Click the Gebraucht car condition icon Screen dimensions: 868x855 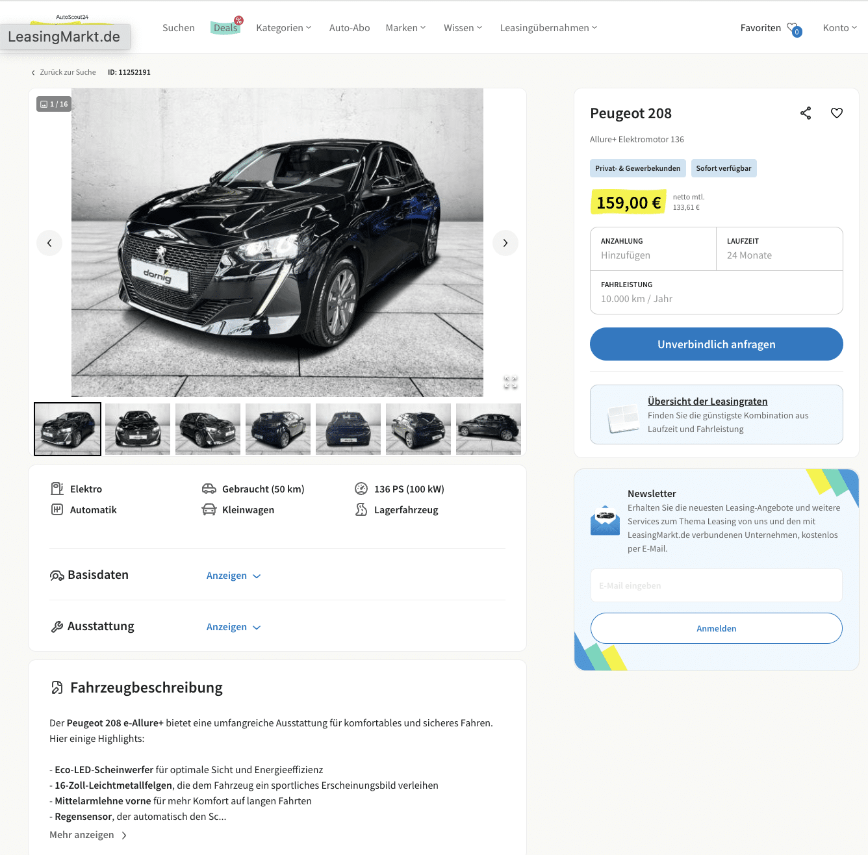point(209,489)
